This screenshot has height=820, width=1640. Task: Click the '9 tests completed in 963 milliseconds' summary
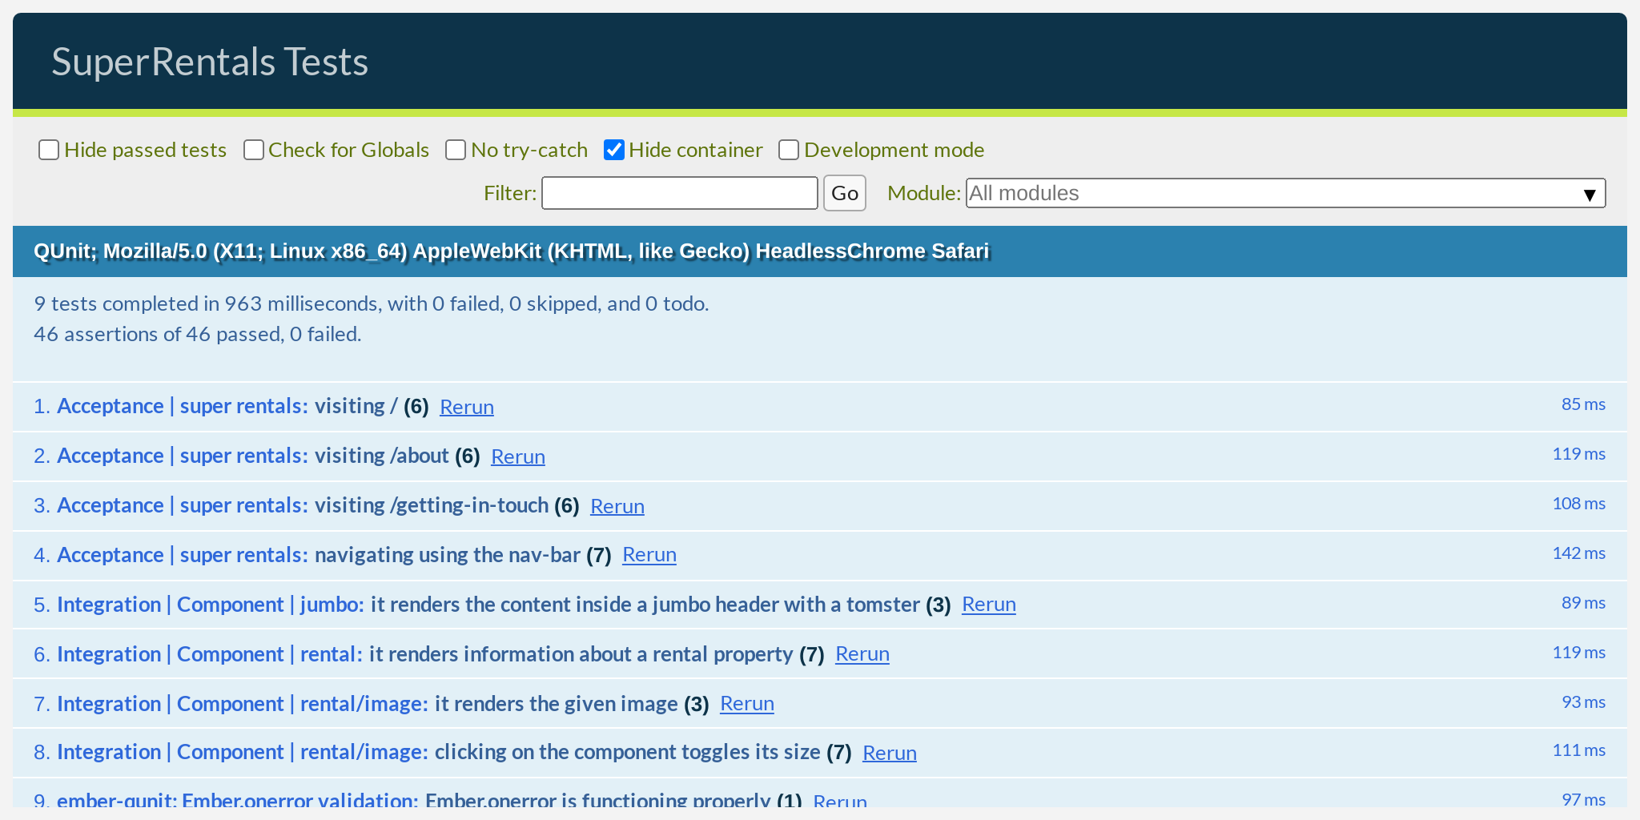coord(372,303)
